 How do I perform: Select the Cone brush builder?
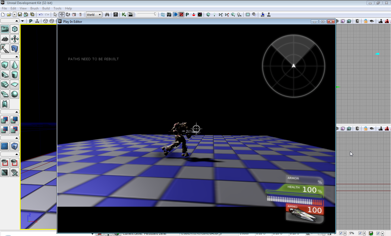[15, 65]
